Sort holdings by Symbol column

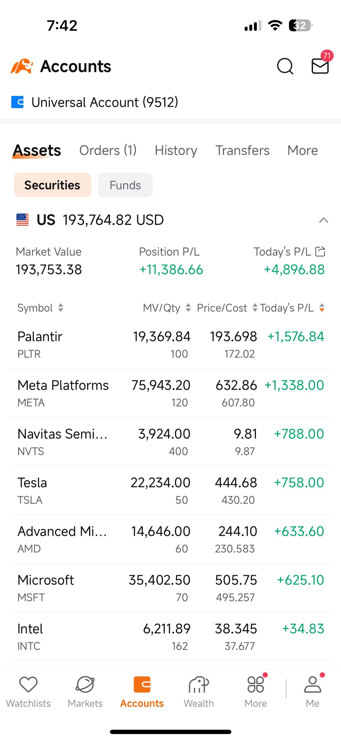40,308
